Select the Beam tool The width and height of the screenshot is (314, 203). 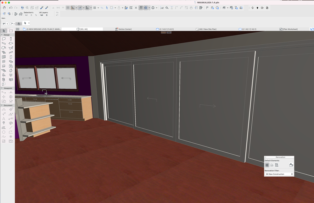[x=4, y=43]
